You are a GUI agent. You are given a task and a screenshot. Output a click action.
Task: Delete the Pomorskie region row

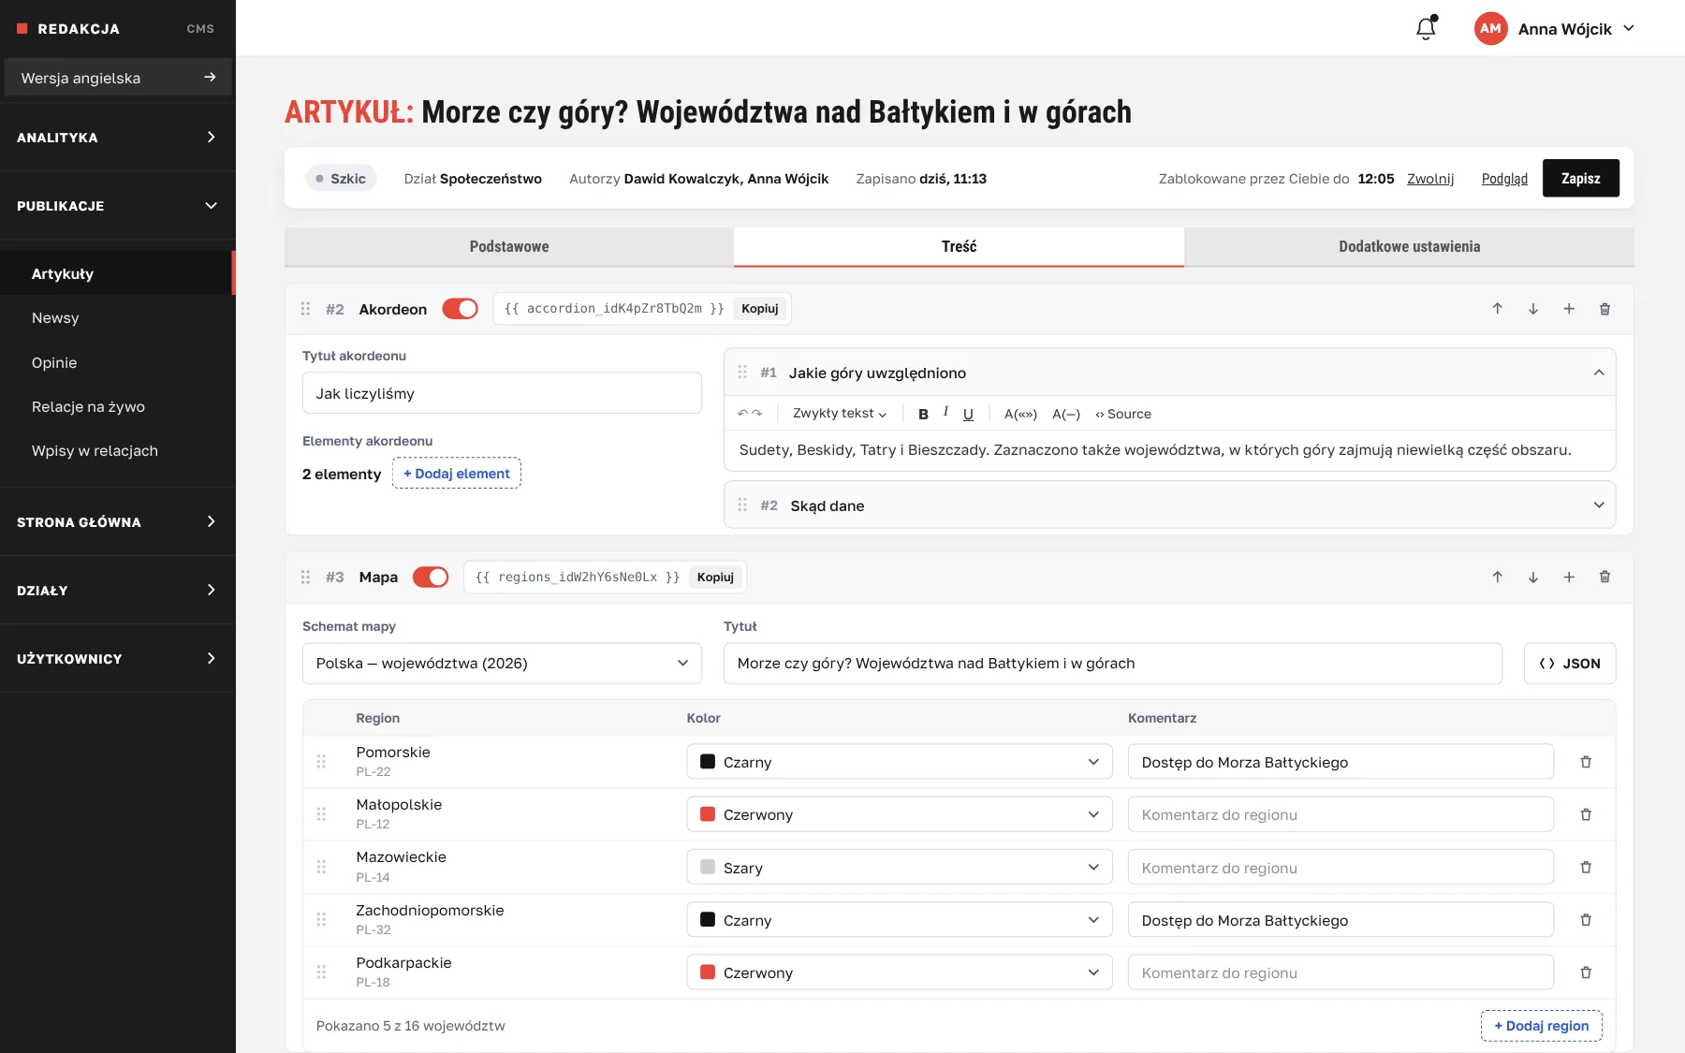[x=1586, y=762]
